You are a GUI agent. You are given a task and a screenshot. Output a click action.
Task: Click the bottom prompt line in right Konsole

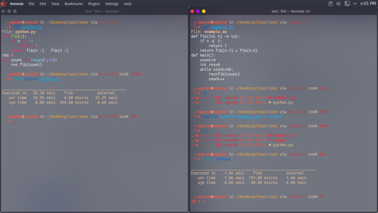[198, 201]
